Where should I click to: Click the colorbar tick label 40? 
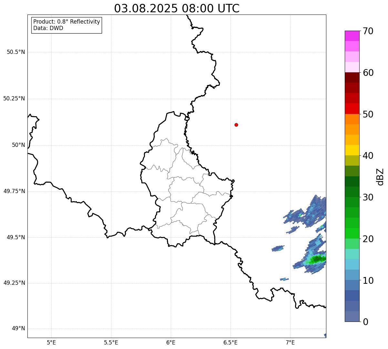pos(368,156)
